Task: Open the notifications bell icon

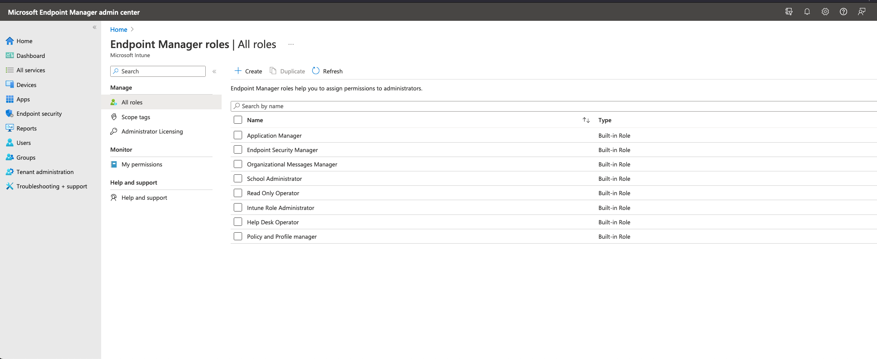Action: point(807,12)
